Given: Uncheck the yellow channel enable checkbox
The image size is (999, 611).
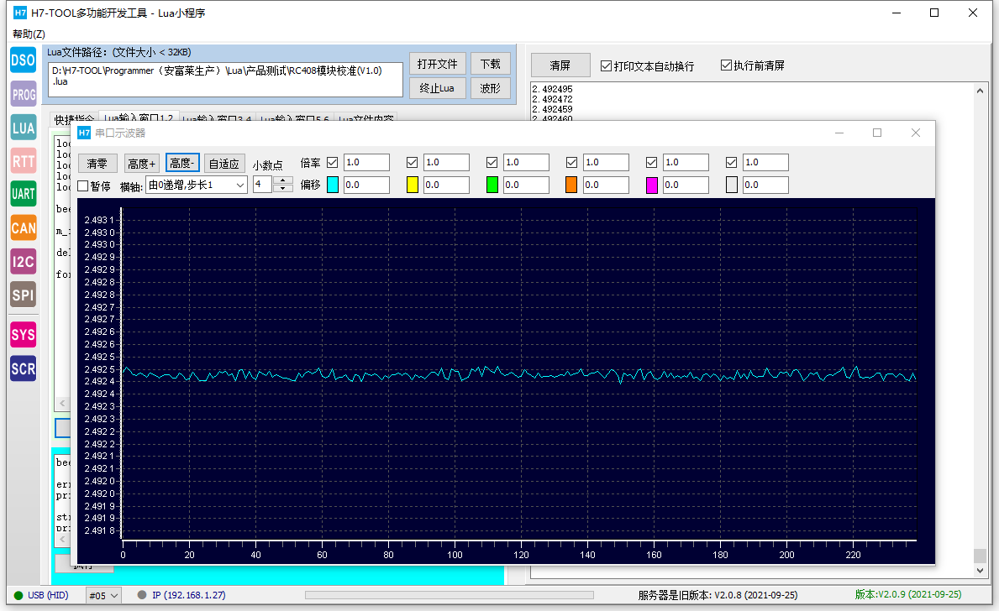Looking at the screenshot, I should click(413, 162).
